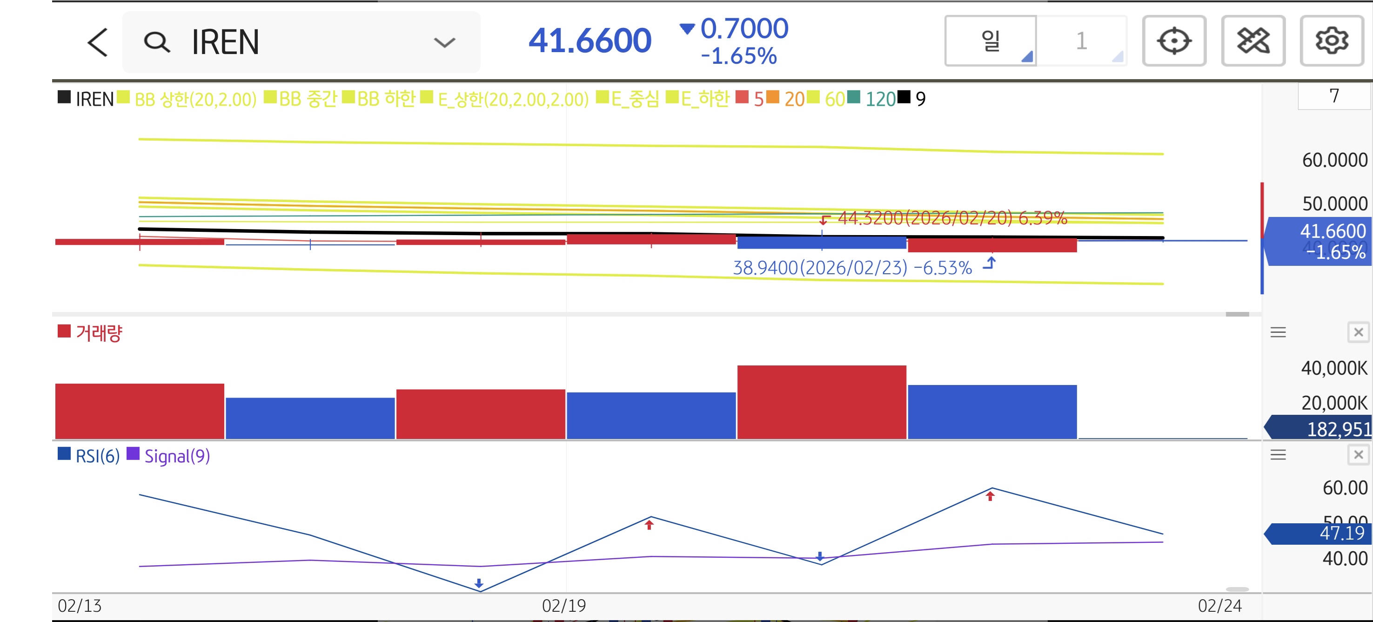Click the price chart horizontal scrollbar handle
Screen dimensions: 1373x622
click(x=1237, y=314)
